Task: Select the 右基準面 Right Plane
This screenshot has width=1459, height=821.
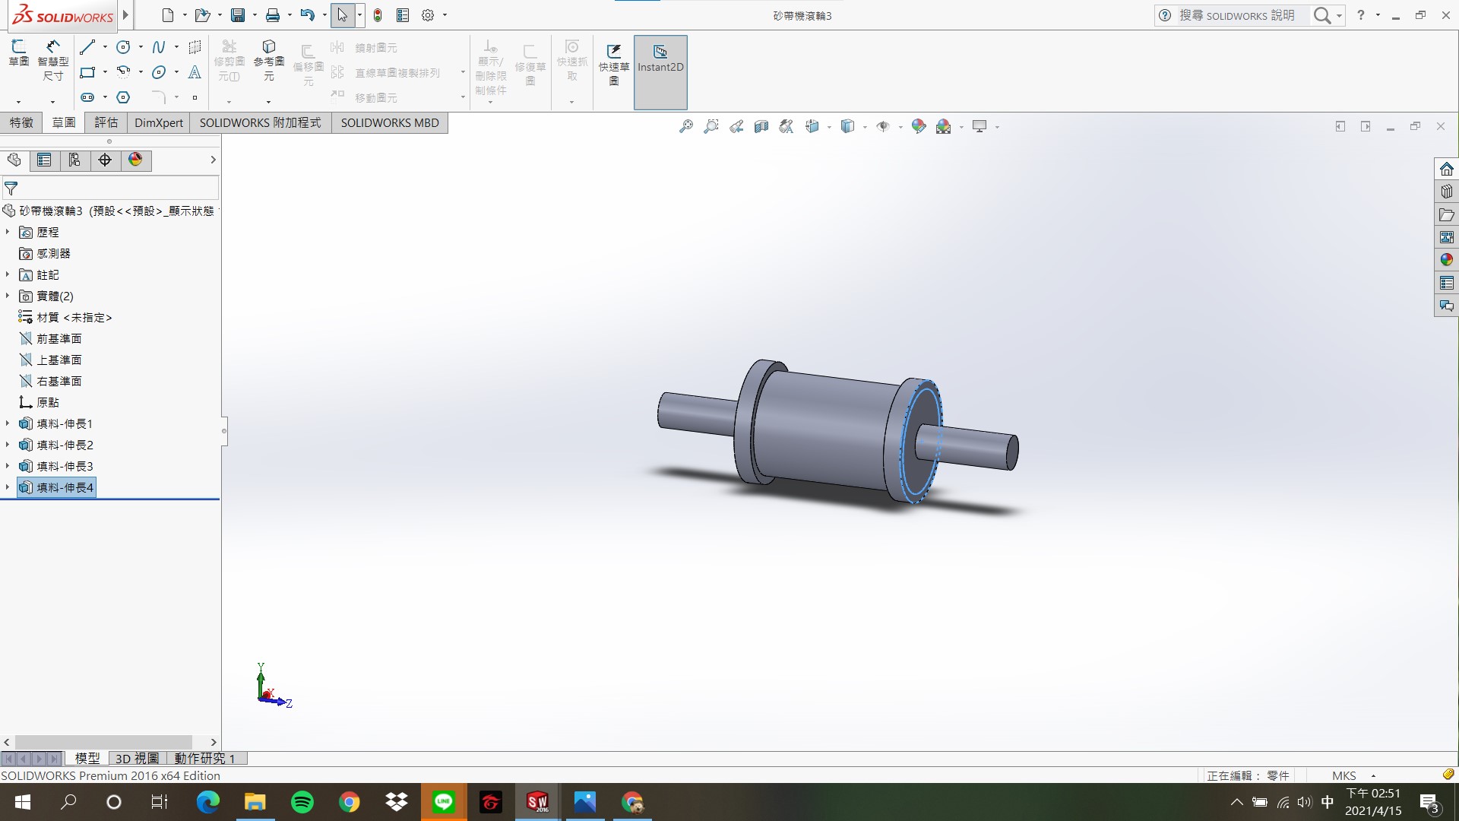Action: 50,381
